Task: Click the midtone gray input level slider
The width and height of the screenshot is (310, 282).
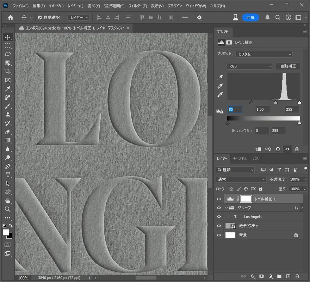Action: 275,102
